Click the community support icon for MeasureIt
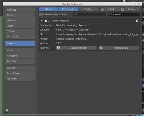Screen dimensions: 144x116 137,21
